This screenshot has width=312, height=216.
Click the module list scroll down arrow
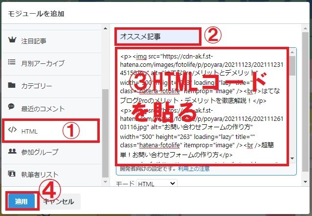(x=106, y=182)
